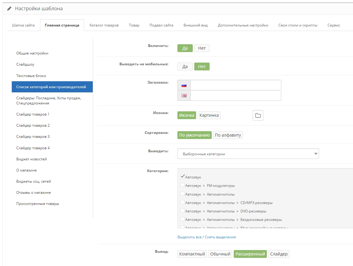
Task: Select the Слайдер output mode
Action: point(279,254)
